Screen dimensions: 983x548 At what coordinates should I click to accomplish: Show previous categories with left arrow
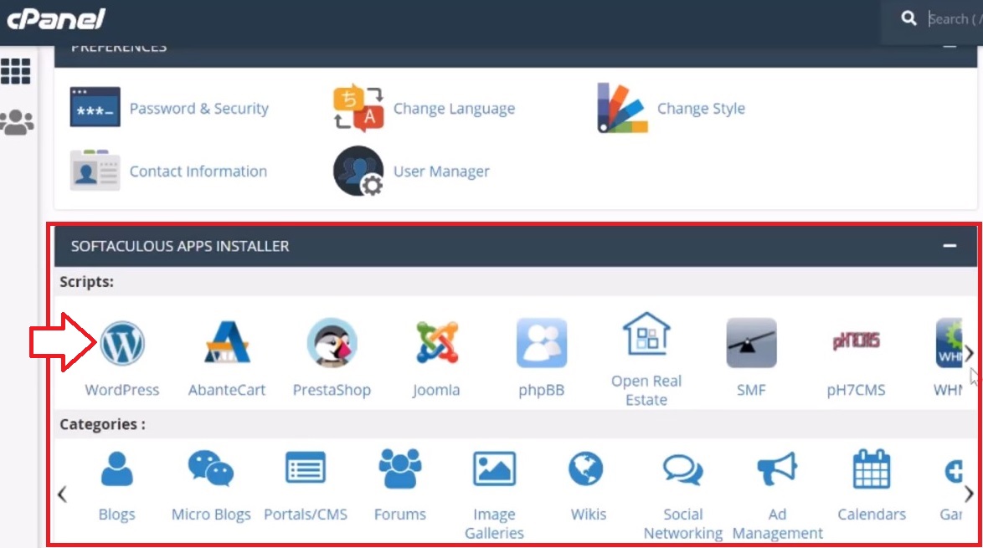tap(62, 494)
